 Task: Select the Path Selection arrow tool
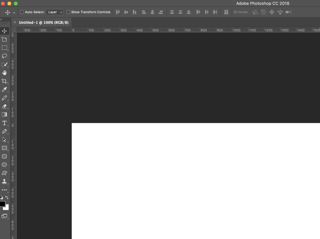[x=4, y=140]
